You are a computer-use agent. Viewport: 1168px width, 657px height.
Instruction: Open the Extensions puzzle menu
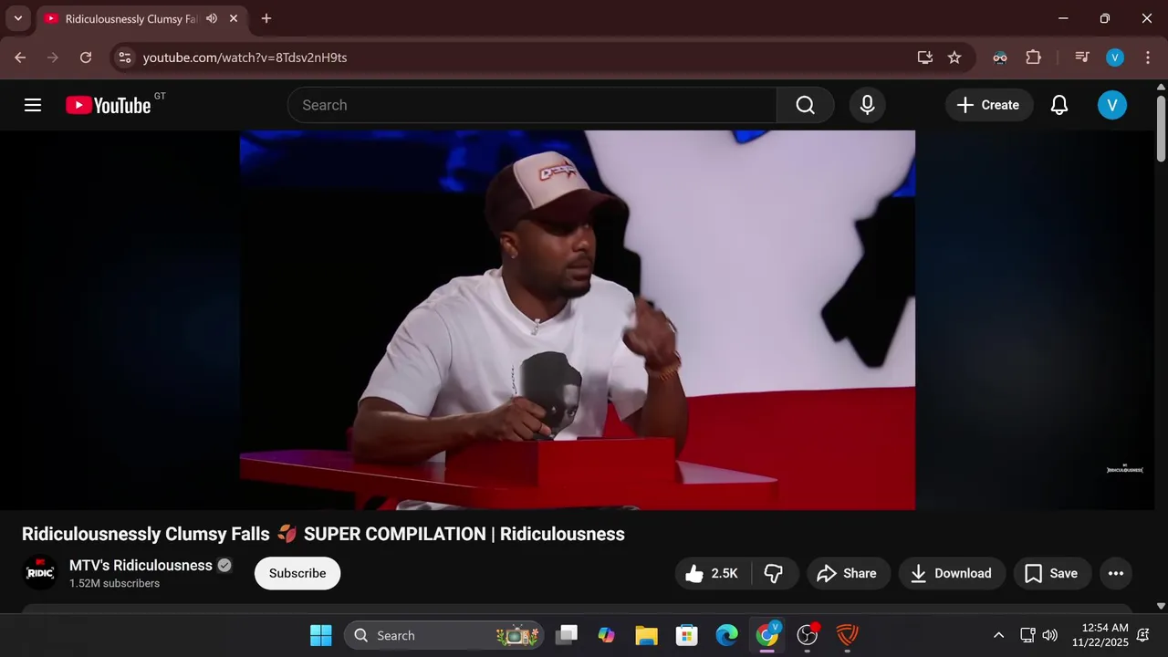click(1033, 57)
